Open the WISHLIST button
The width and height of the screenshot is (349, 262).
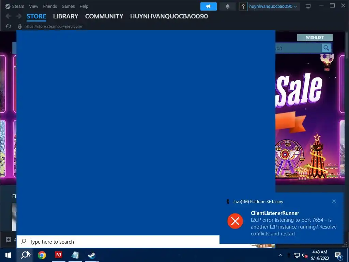click(x=315, y=38)
